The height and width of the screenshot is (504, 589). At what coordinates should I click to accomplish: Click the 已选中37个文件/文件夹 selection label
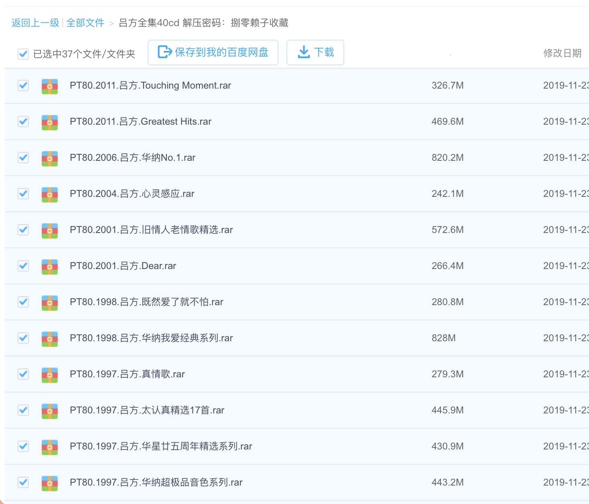point(84,54)
